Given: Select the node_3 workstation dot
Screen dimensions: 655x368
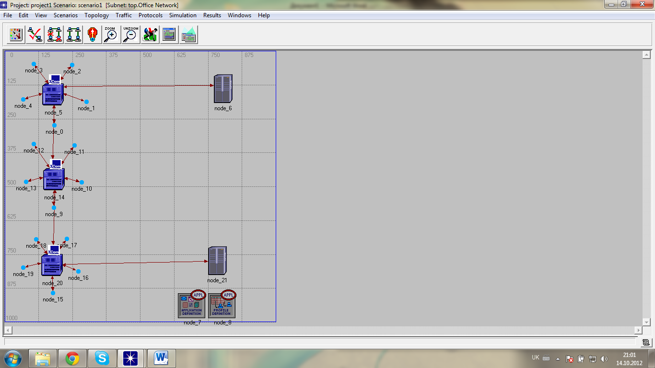Looking at the screenshot, I should click(x=34, y=64).
